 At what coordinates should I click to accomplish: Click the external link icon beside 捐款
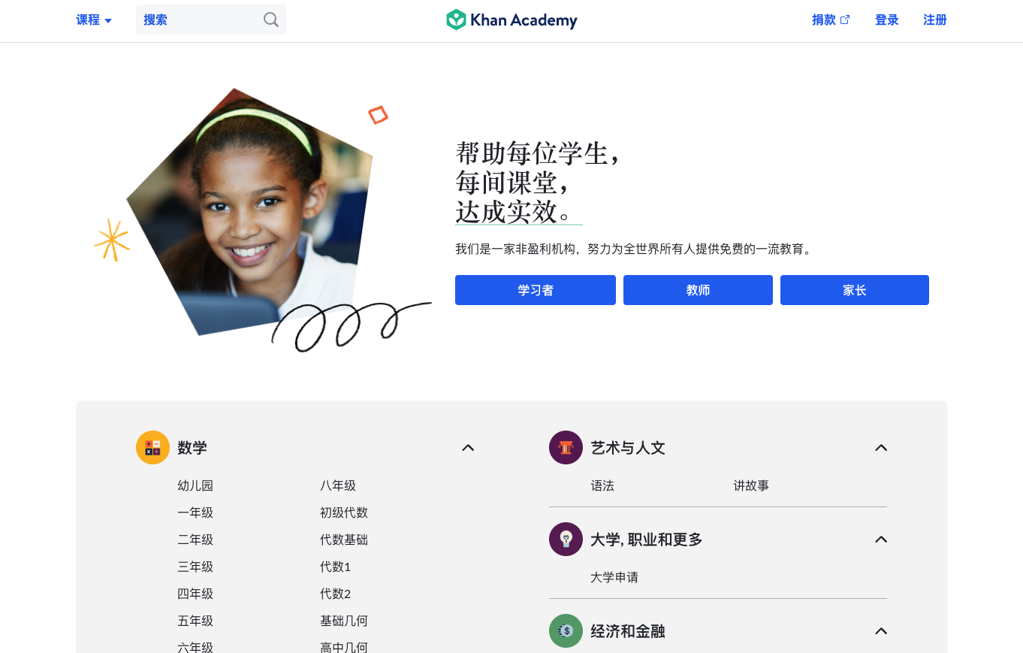pos(845,20)
